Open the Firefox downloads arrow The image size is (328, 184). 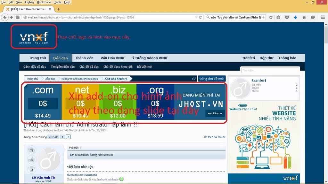tap(295, 17)
